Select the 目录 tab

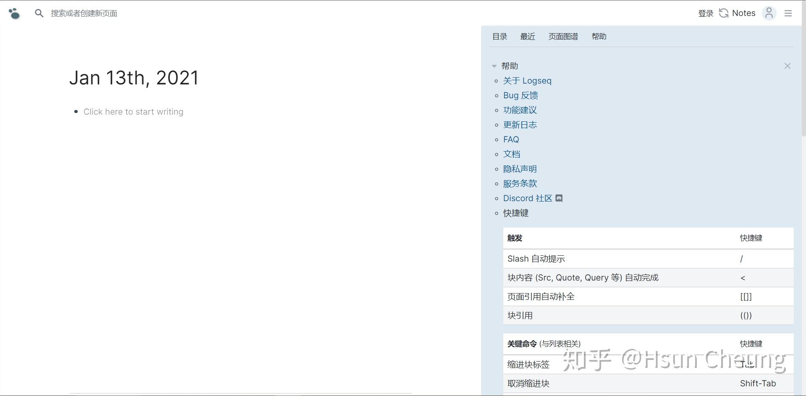pos(499,37)
